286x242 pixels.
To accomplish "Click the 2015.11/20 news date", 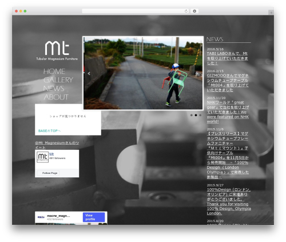I will [216, 98].
